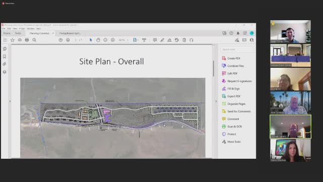323x182 pixels.
Task: Open page thumbnails panel in left sidebar
Action: 5,49
